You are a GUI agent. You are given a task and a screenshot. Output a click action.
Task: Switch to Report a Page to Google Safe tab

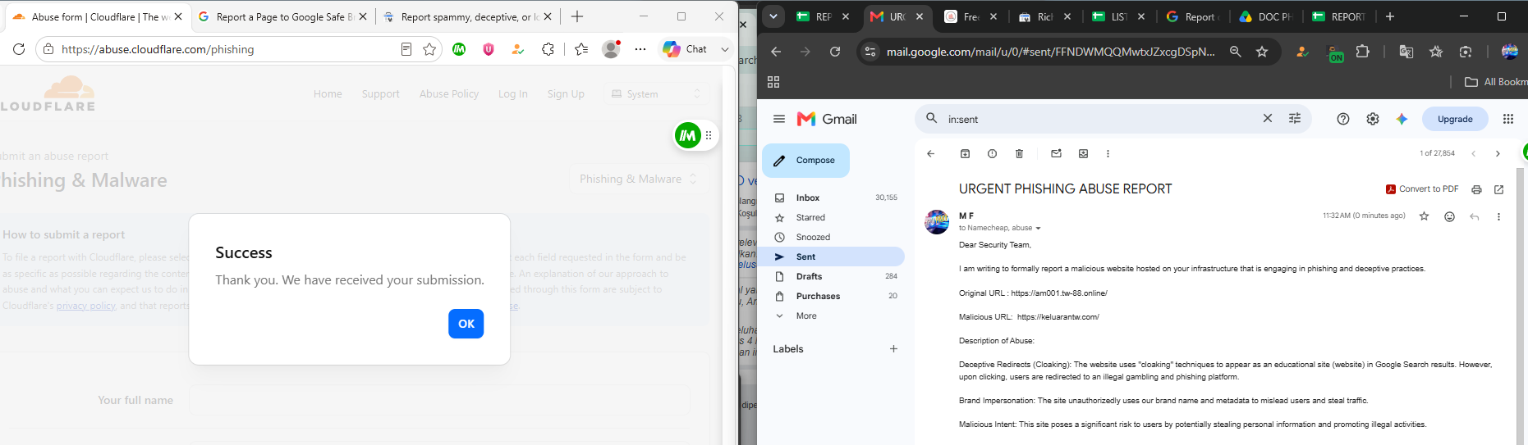click(283, 16)
